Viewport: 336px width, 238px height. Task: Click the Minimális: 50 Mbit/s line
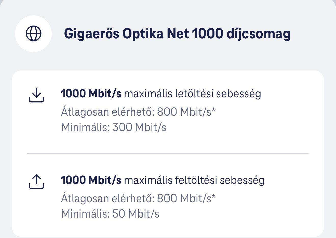pos(110,214)
